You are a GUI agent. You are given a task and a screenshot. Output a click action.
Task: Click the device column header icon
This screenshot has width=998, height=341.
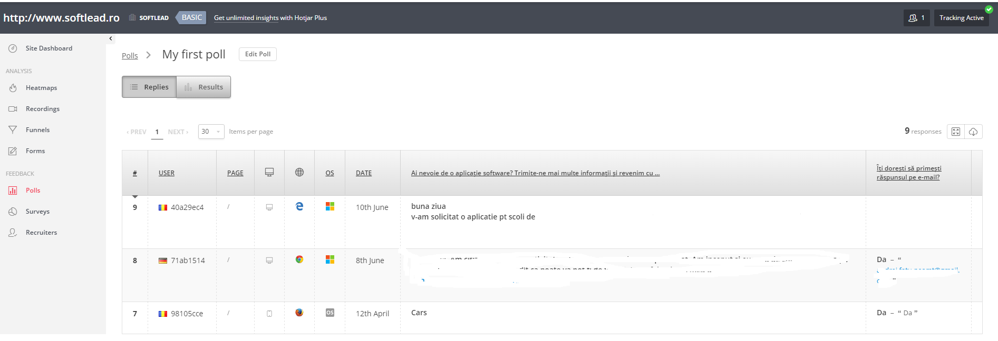269,173
